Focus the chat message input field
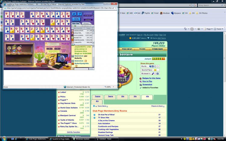Image resolution: width=226 pixels, height=141 pixels. (x=81, y=69)
